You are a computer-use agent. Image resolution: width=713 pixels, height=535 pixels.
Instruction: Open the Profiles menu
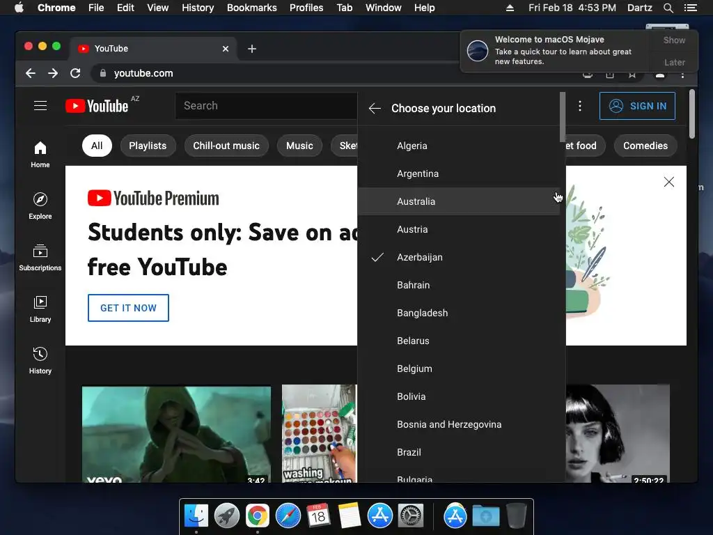pos(306,8)
